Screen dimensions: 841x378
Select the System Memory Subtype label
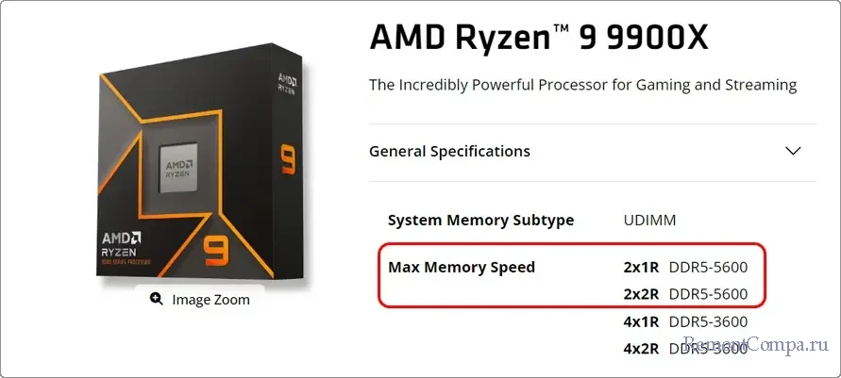480,220
